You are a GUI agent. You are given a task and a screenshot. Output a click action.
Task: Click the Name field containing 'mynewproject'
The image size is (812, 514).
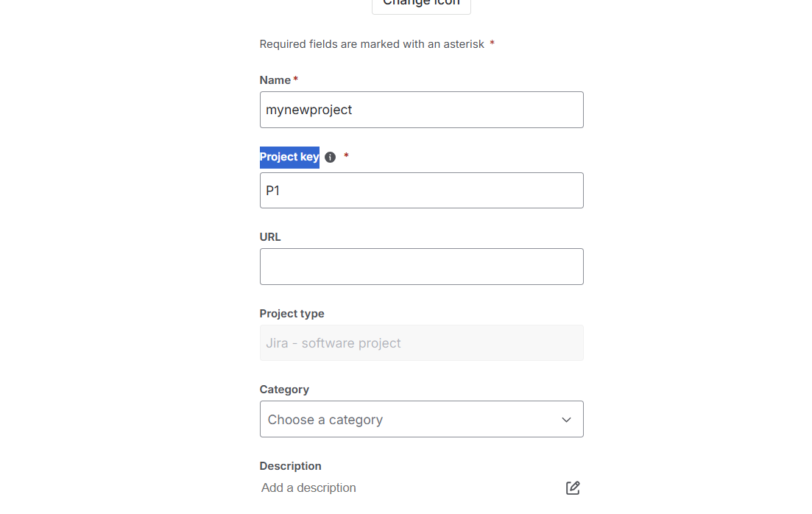click(421, 110)
